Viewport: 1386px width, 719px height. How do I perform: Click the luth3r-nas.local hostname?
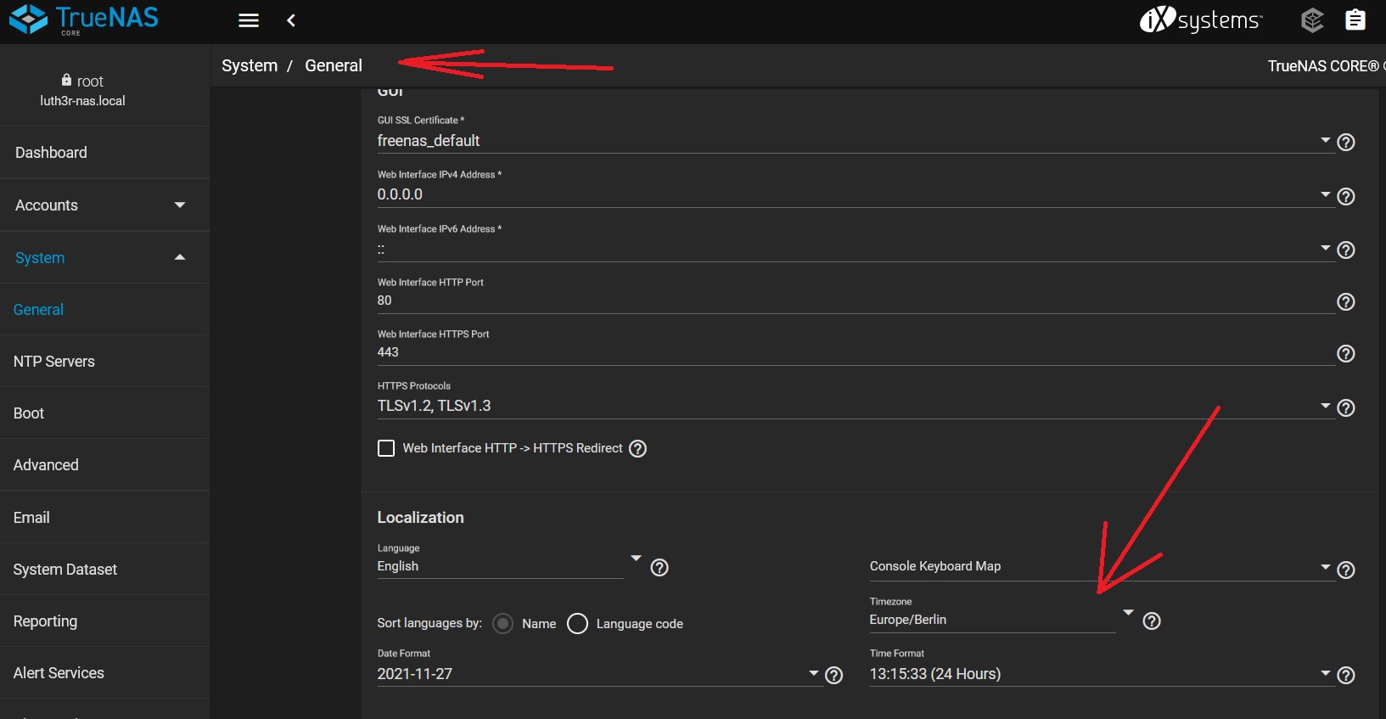tap(82, 101)
